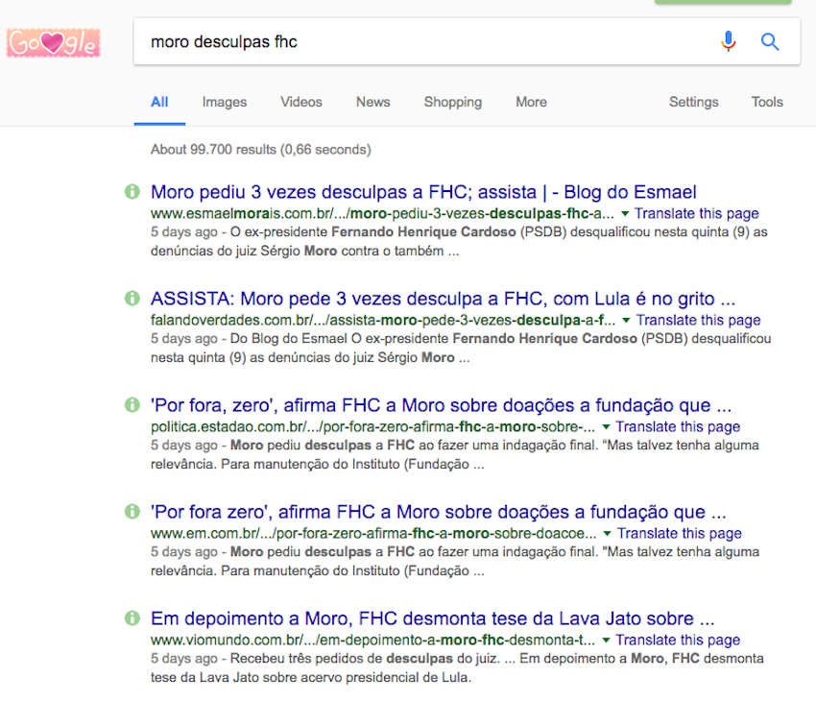The width and height of the screenshot is (816, 701).
Task: Click green info icon beside estadao result
Action: click(132, 405)
